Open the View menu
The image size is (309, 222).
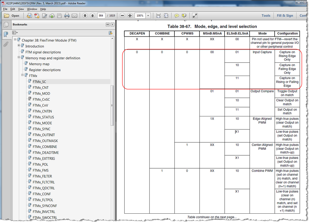point(21,9)
